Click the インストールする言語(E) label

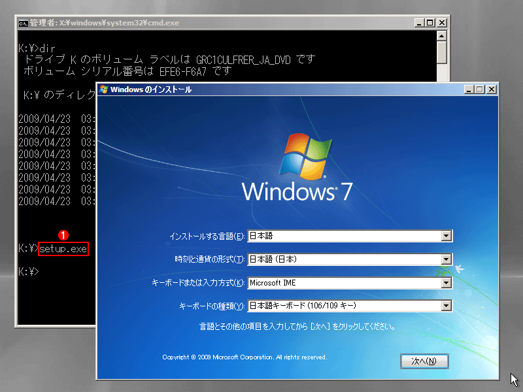pos(207,237)
